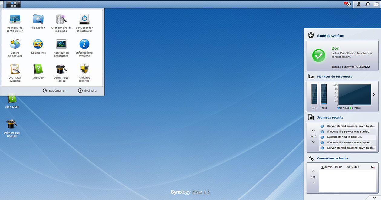381x200 pixels.
Task: Show next page of recent logs
Action: pos(313,142)
